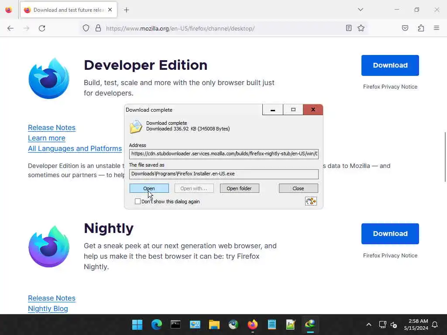Click the Developer Edition heading
Viewport: 447px width, 335px height.
(x=146, y=65)
